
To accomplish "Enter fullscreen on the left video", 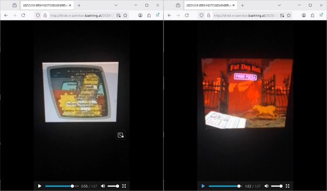I will coord(124,186).
